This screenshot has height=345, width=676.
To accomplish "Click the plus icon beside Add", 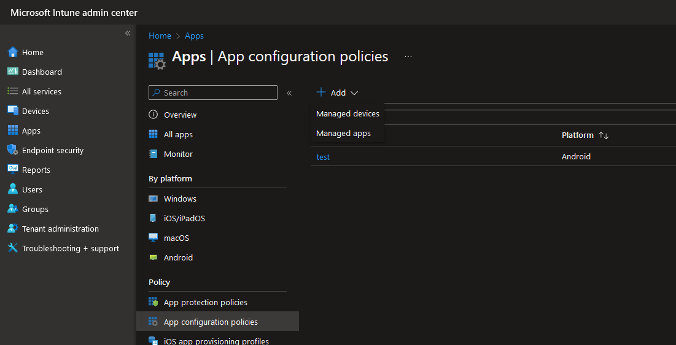I will pyautogui.click(x=321, y=93).
